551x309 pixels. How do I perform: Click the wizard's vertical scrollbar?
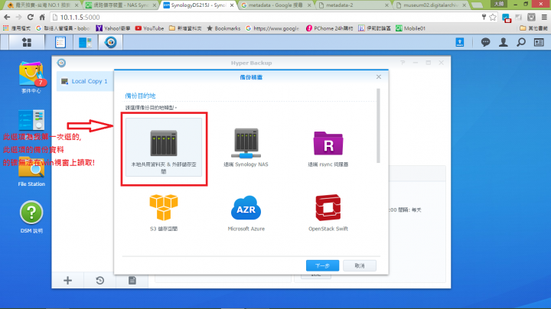378,125
